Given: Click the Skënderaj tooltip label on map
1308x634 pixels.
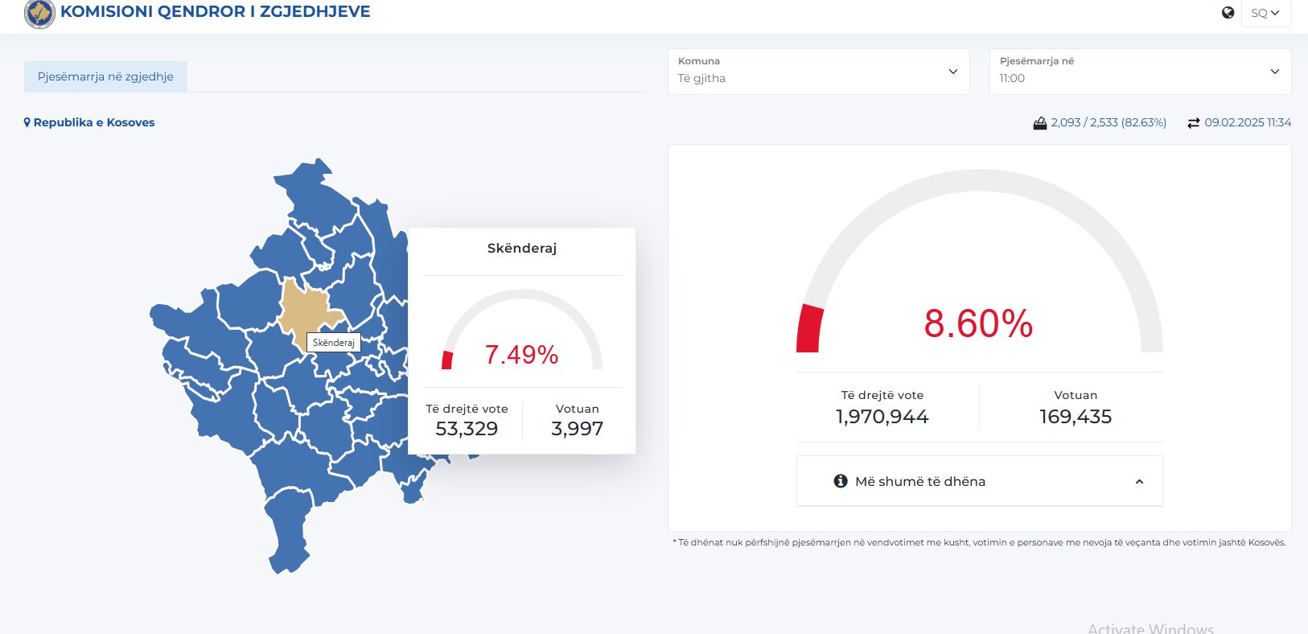Looking at the screenshot, I should (333, 343).
